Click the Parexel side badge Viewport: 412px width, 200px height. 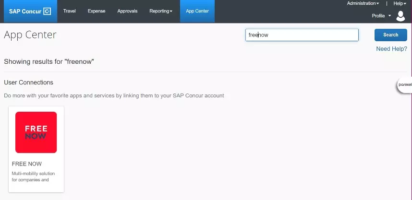tap(405, 85)
